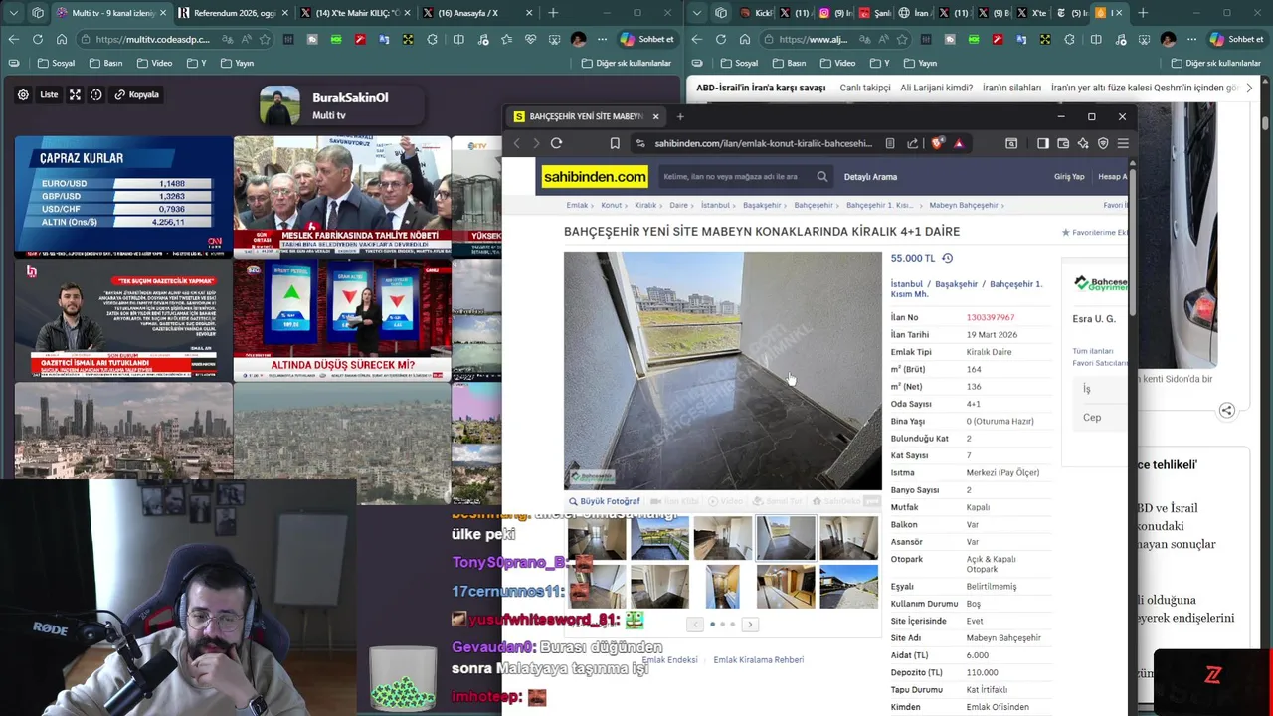The width and height of the screenshot is (1273, 716).
Task: Click the timer icon beside Kopyala
Action: coord(96,94)
